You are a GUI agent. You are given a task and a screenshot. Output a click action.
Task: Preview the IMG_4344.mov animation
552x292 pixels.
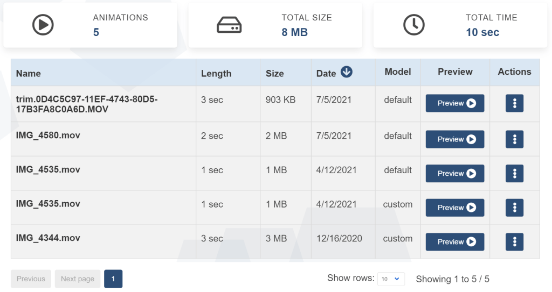455,242
